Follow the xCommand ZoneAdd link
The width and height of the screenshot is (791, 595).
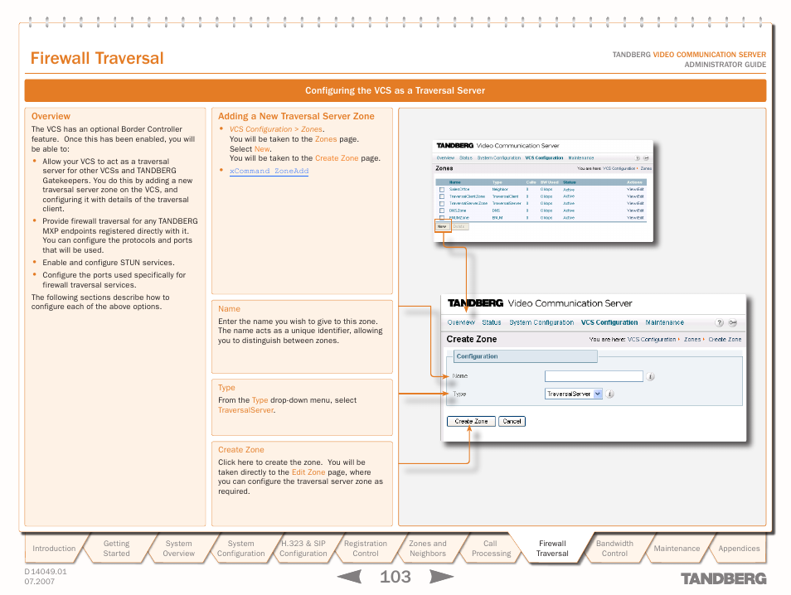(269, 172)
